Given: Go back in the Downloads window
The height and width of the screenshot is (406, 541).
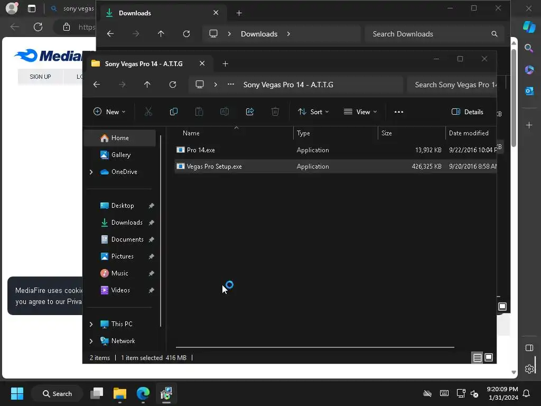Looking at the screenshot, I should (110, 34).
